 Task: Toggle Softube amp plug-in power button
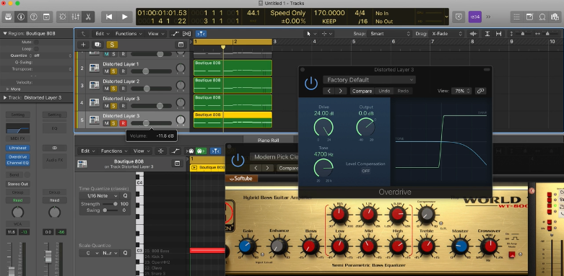[x=238, y=160]
